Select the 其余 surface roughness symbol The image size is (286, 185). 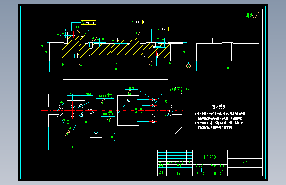tap(252, 16)
